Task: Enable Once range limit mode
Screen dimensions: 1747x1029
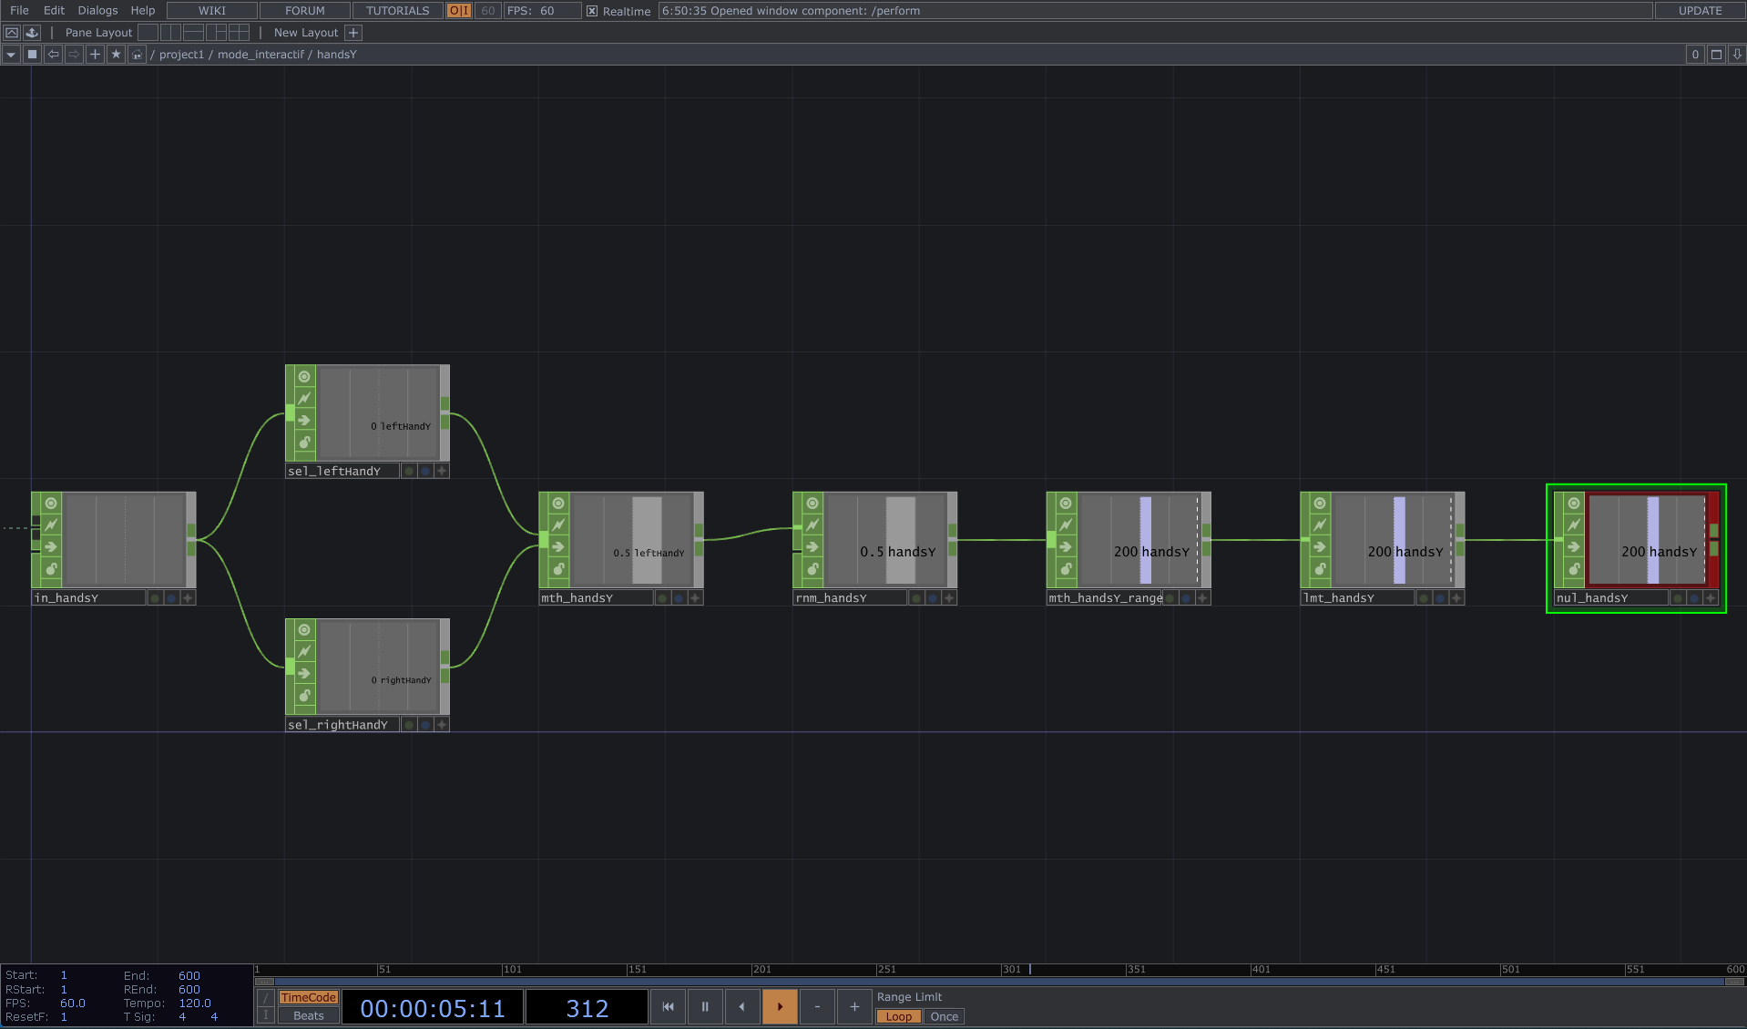Action: 944,1017
